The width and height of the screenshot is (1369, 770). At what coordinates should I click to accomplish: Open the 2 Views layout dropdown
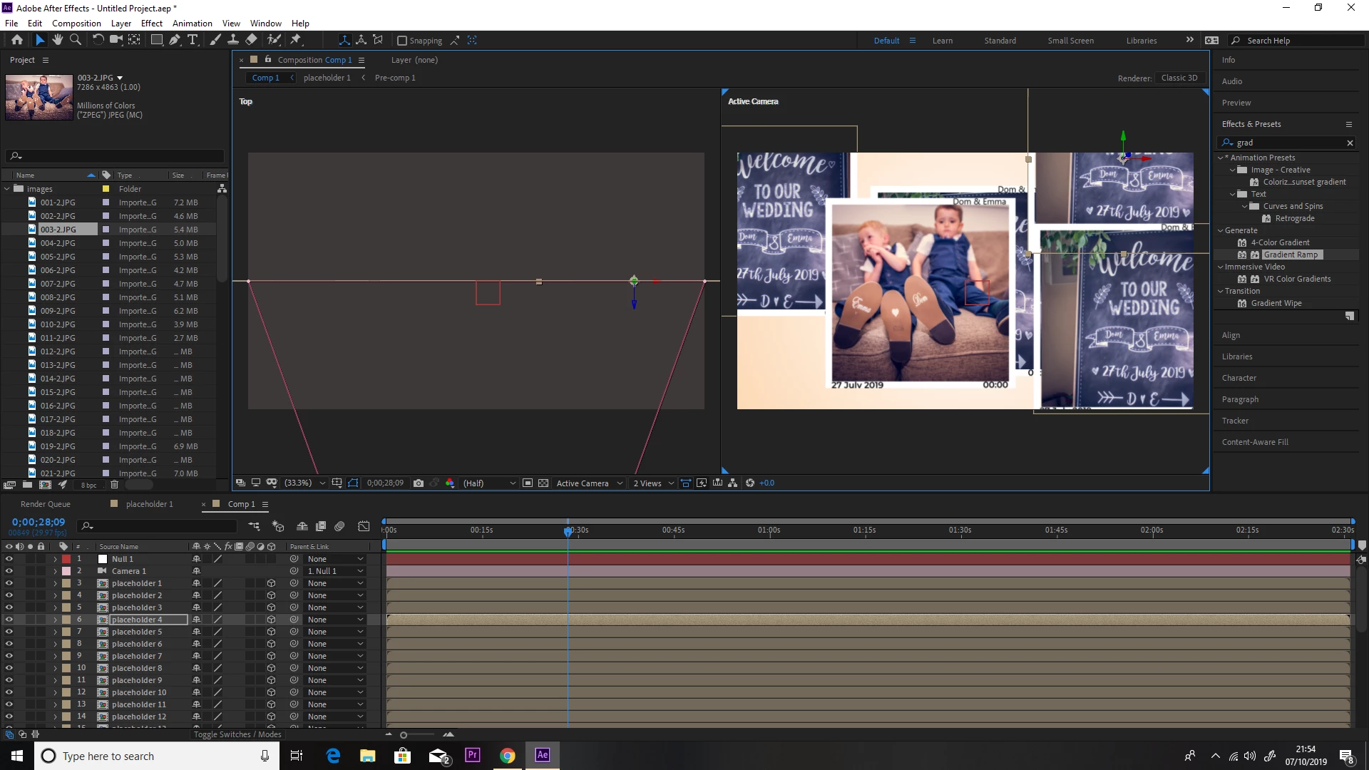653,483
